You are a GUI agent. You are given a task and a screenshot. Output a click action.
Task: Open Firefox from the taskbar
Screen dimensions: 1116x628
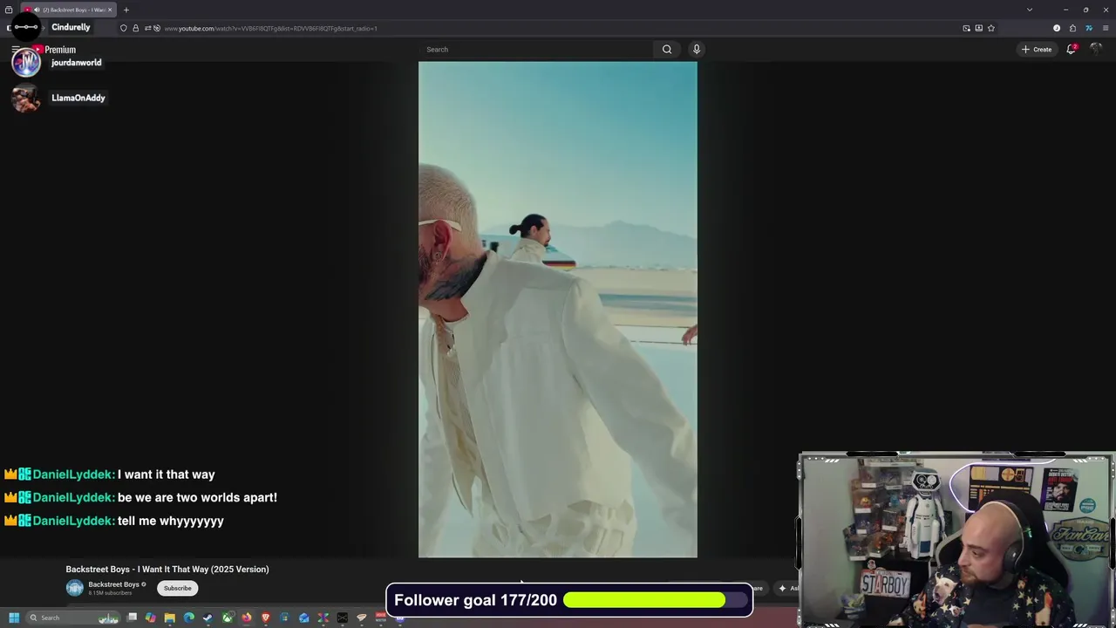point(247,618)
